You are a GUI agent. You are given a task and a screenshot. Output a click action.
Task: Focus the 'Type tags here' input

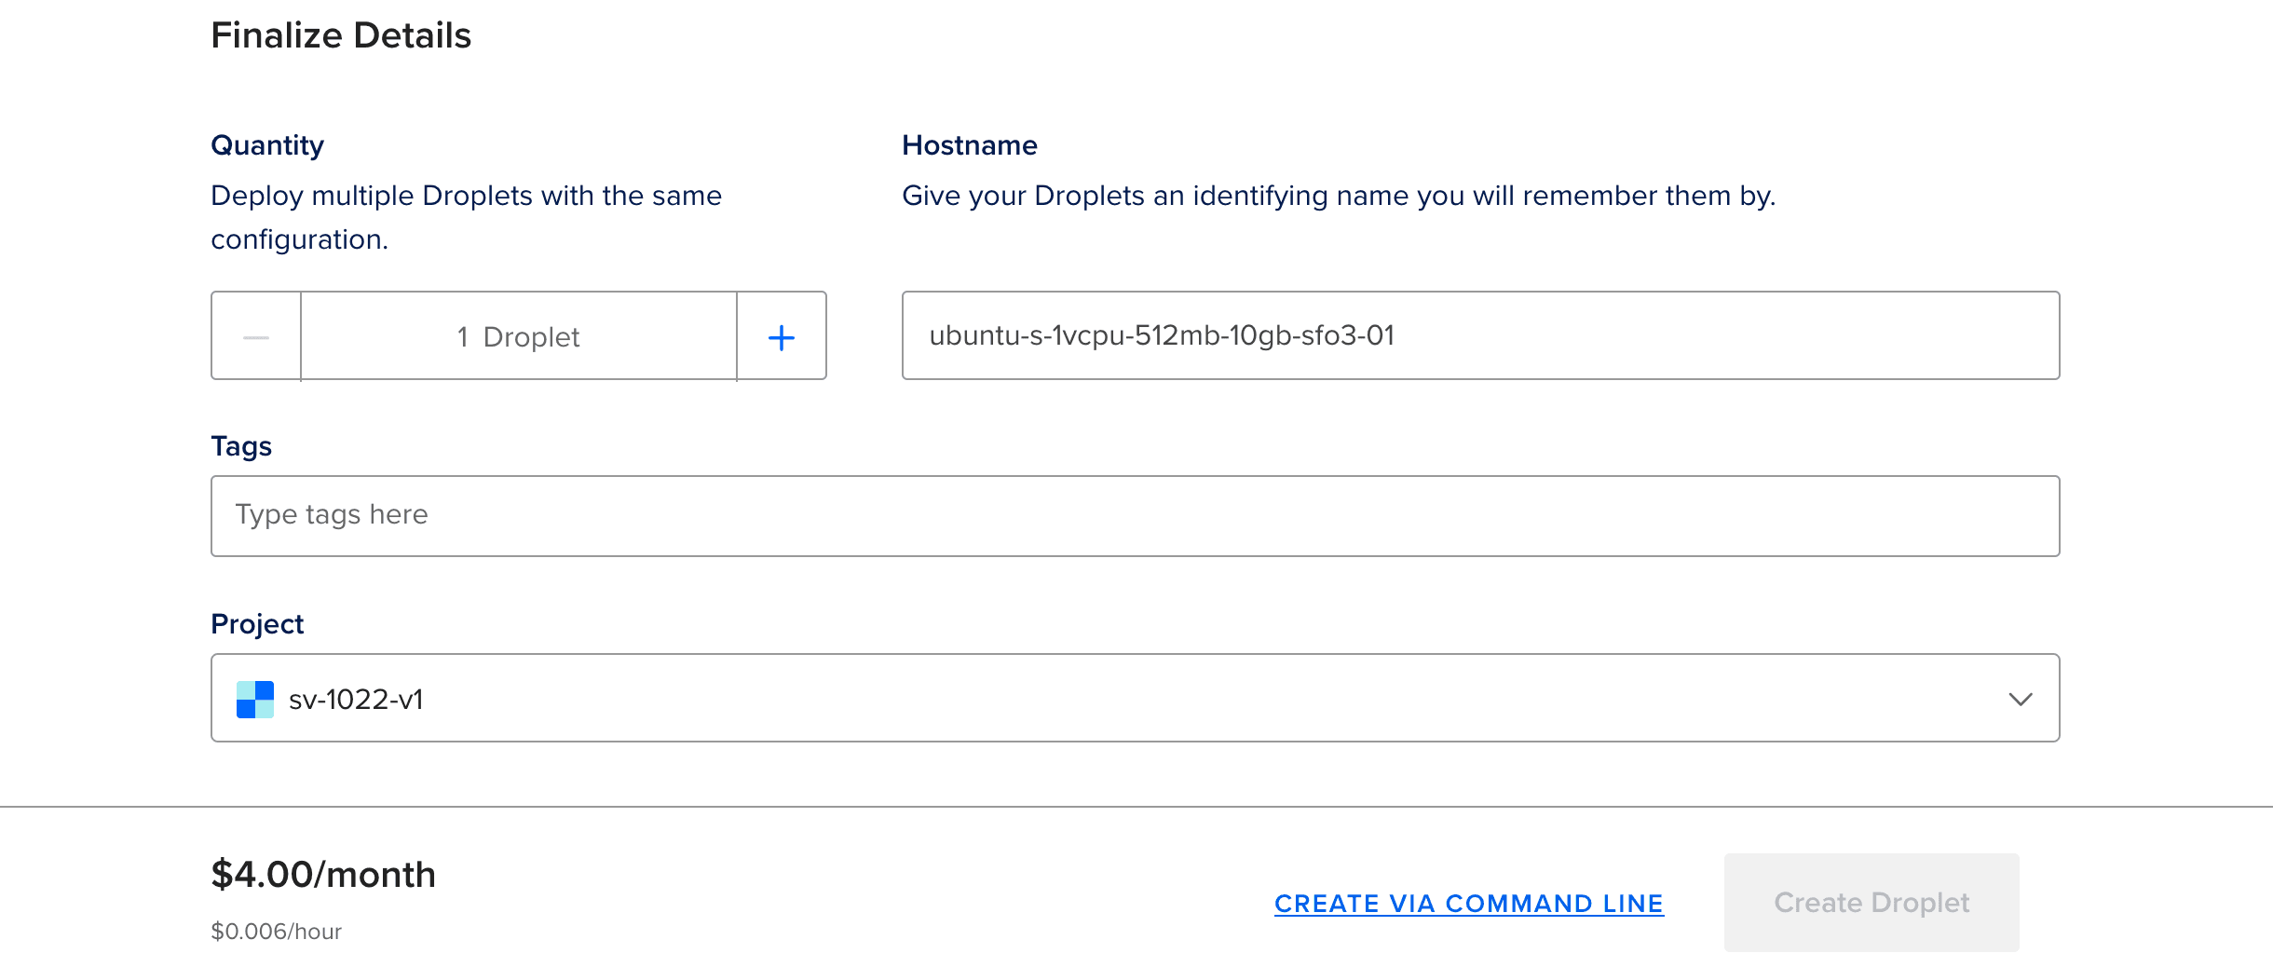coord(1135,516)
